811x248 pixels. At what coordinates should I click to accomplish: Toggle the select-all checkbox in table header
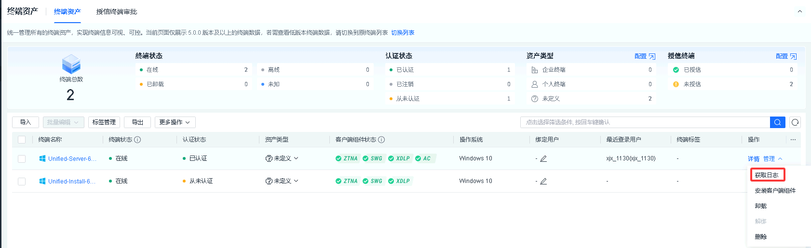pos(22,140)
